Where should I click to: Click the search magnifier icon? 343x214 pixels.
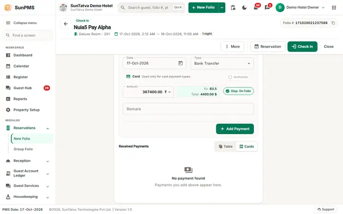(123, 8)
